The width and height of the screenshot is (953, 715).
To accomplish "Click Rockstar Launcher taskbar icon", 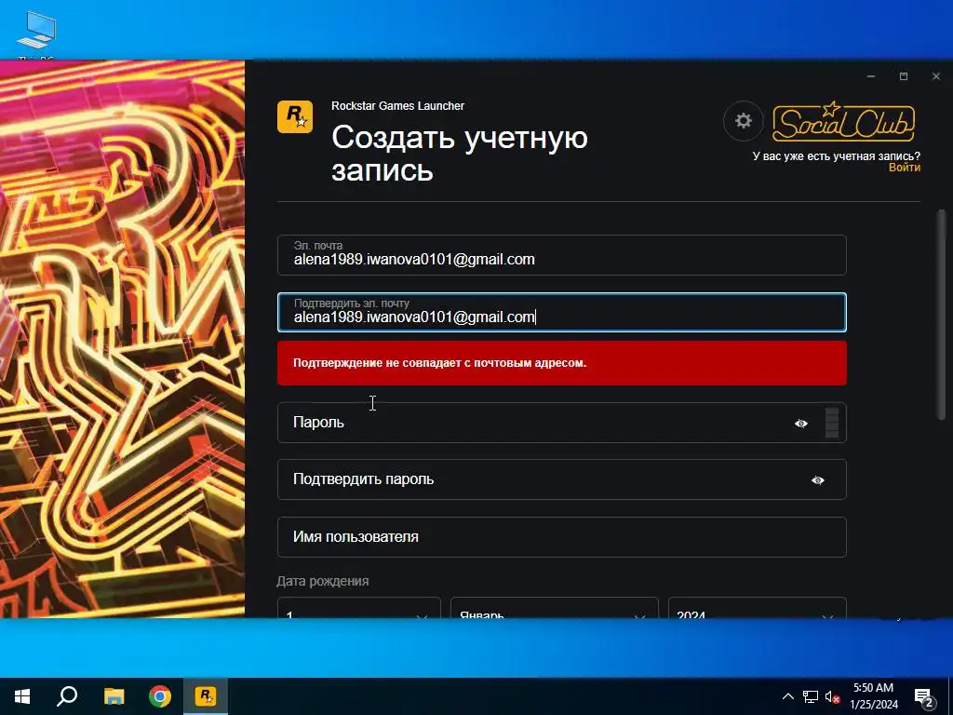I will (x=206, y=696).
